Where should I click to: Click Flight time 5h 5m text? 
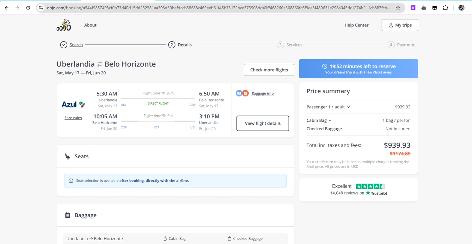(158, 116)
